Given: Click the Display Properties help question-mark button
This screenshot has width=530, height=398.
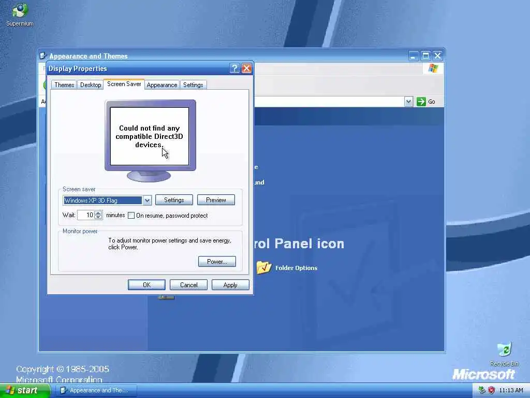Looking at the screenshot, I should tap(234, 68).
